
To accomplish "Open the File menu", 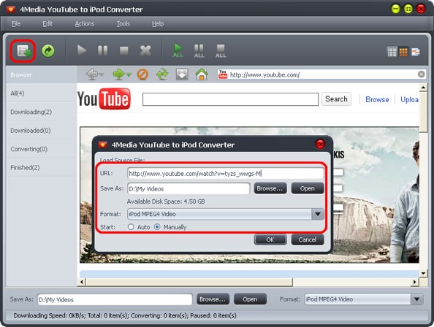I will click(x=16, y=24).
